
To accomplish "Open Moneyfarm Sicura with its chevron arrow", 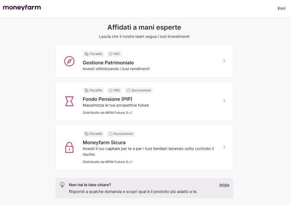I will click(224, 147).
